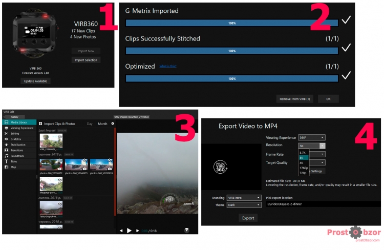Go back to Gallery tab

tap(14, 117)
